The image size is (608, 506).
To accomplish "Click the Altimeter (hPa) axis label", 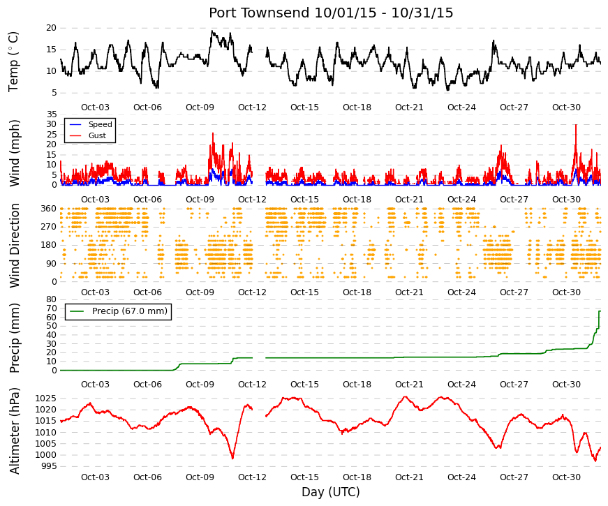I will [14, 431].
